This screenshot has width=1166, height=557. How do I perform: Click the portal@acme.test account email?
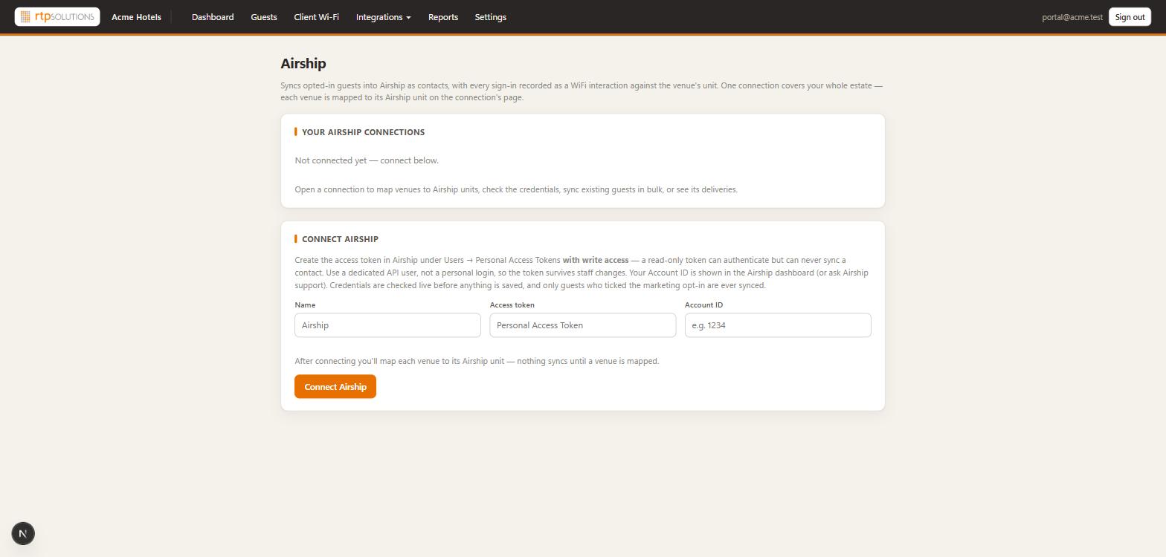[1072, 17]
